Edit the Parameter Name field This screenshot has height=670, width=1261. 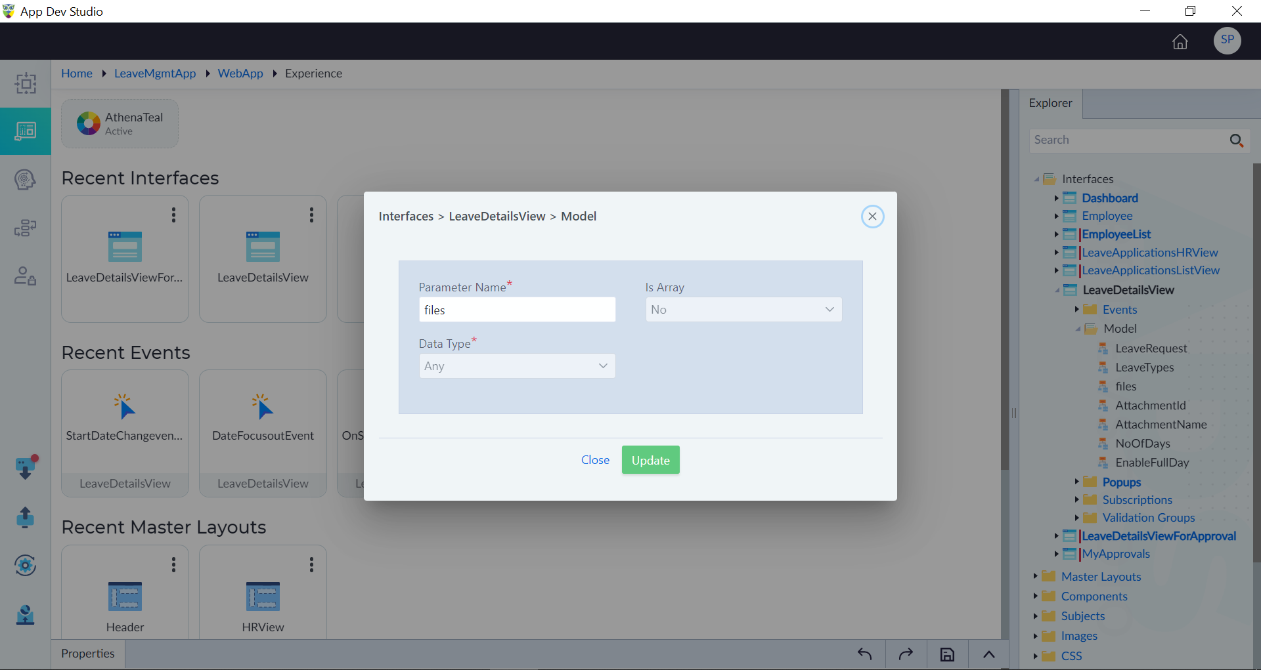click(x=517, y=310)
